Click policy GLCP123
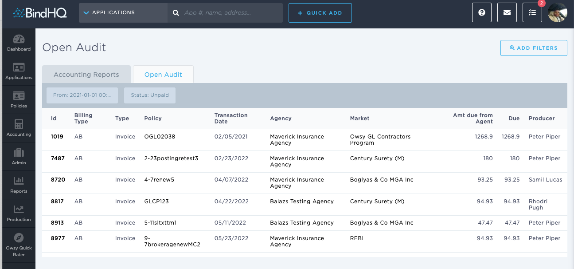 [156, 202]
